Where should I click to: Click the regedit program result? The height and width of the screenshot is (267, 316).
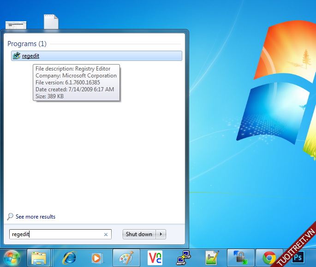tap(30, 56)
